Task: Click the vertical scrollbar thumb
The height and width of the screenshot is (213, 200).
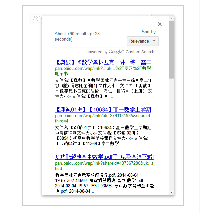Action: (x=171, y=50)
